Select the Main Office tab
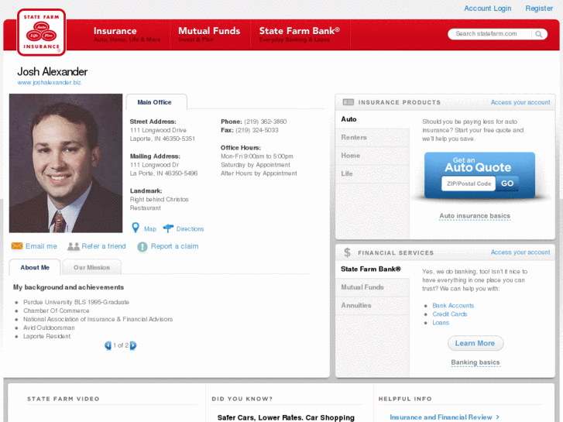Image resolution: width=563 pixels, height=422 pixels. coord(156,102)
